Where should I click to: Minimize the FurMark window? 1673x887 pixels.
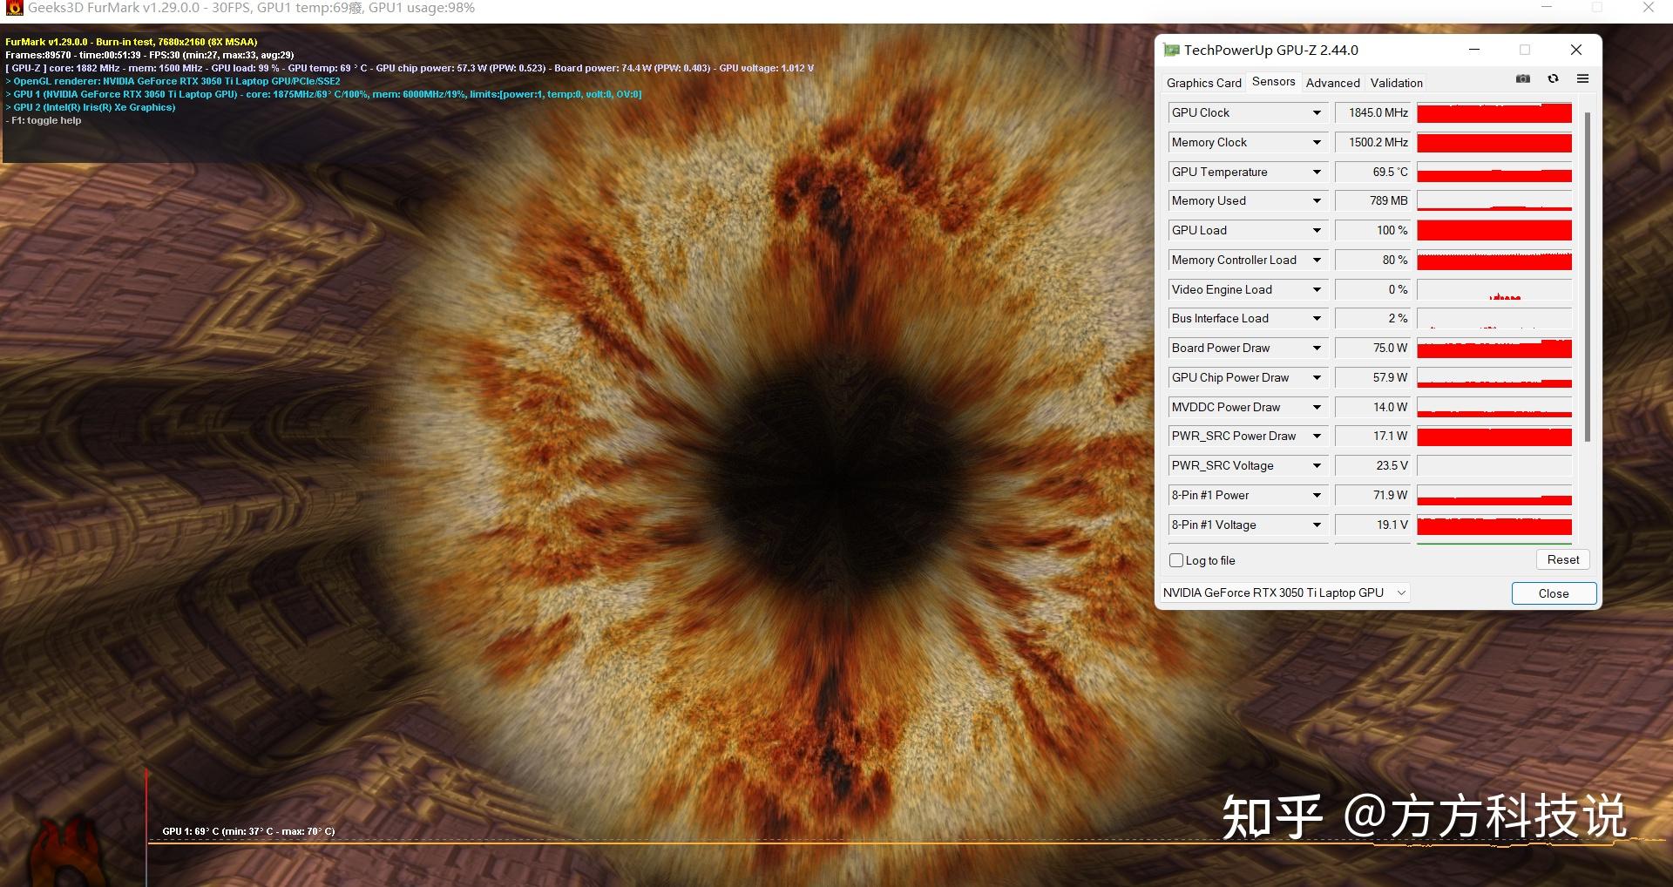(x=1547, y=8)
